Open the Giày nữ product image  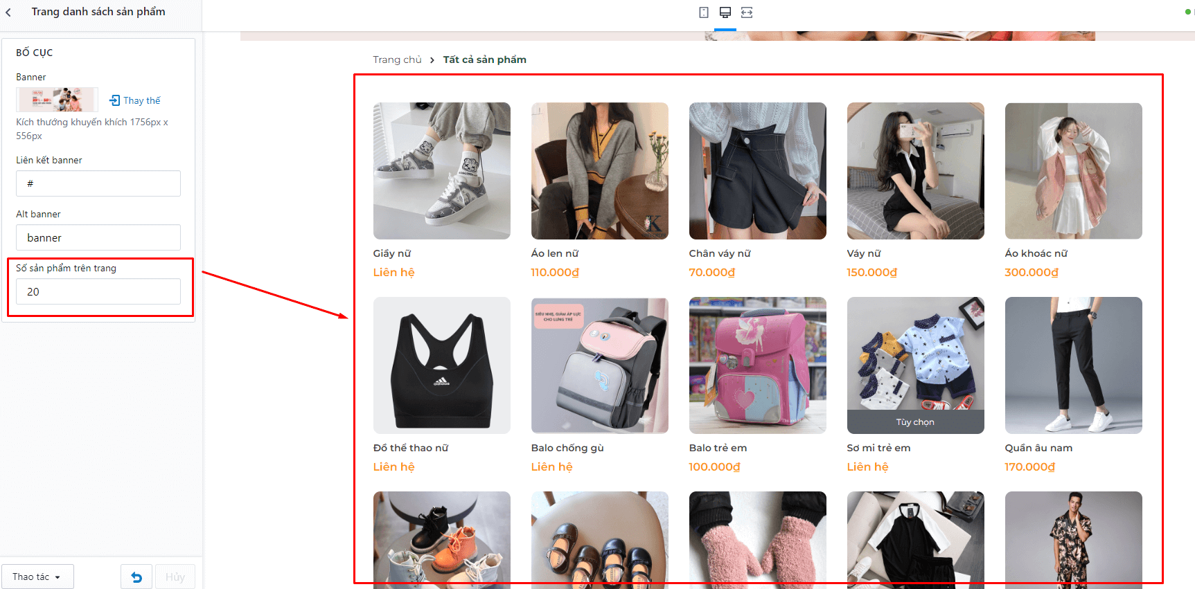pyautogui.click(x=442, y=171)
